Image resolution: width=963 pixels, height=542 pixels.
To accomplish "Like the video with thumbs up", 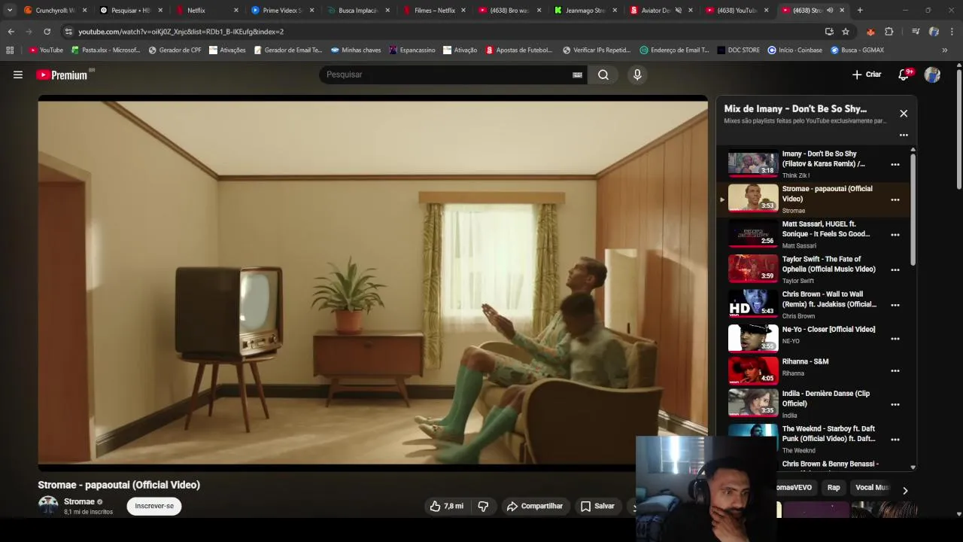I will pyautogui.click(x=447, y=507).
